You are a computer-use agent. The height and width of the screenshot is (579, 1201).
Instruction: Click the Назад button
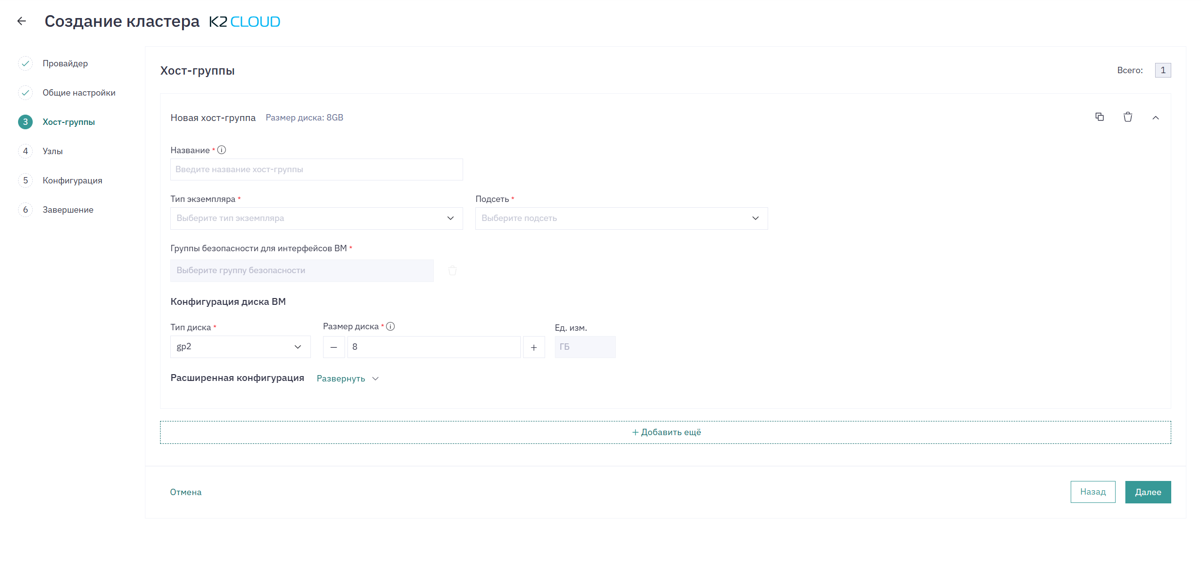click(x=1093, y=492)
